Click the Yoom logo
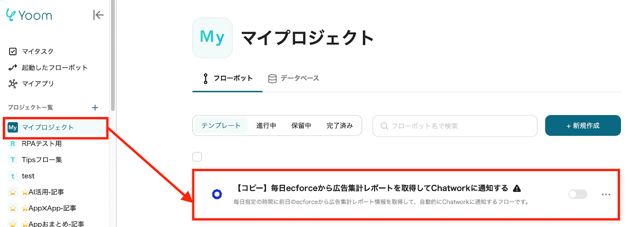The height and width of the screenshot is (227, 635). point(29,15)
